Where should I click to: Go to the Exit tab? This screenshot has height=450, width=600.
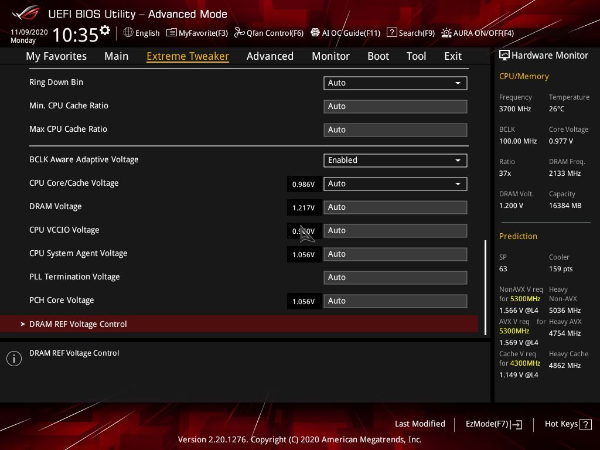(x=453, y=56)
